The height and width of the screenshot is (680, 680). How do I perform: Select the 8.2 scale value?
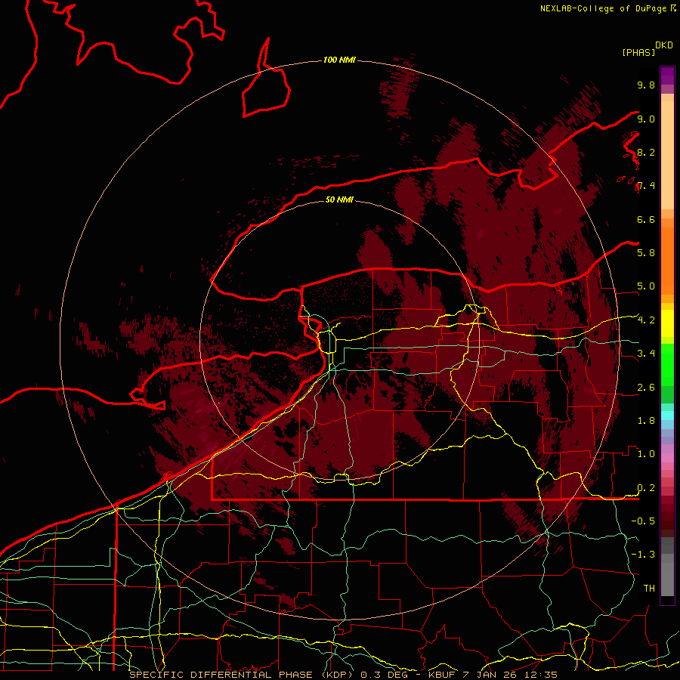pos(646,152)
